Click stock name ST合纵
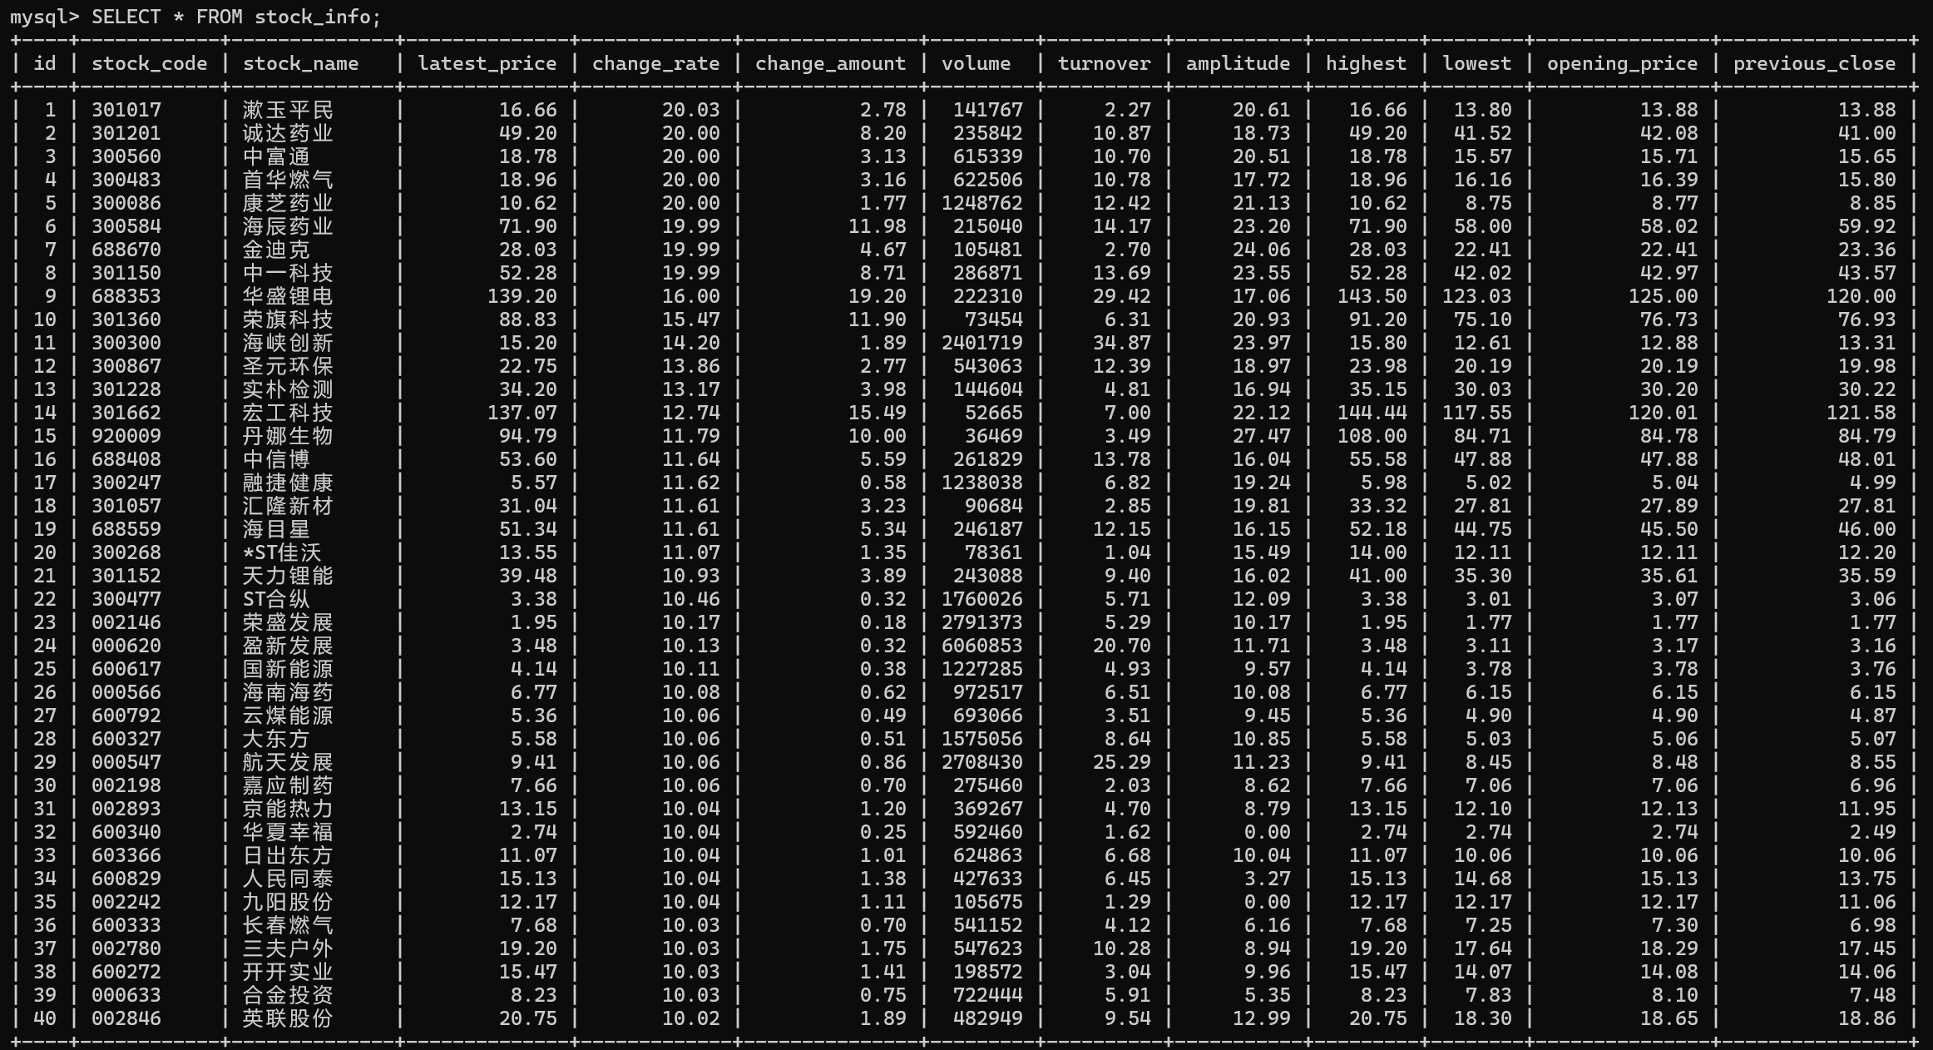 pos(275,599)
